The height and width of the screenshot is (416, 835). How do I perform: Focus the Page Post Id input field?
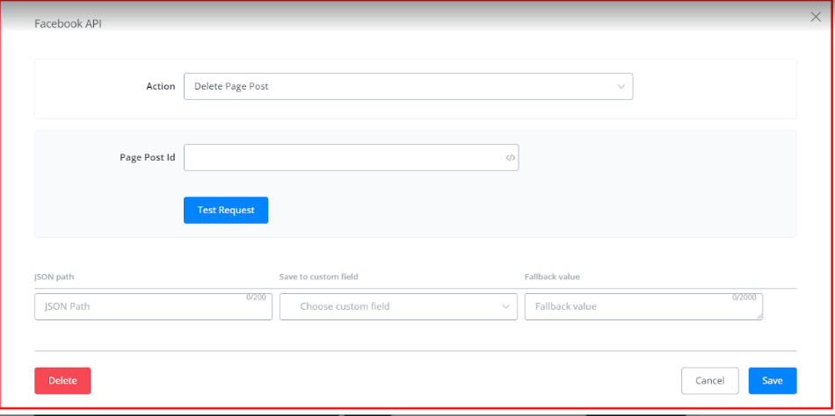pyautogui.click(x=343, y=158)
